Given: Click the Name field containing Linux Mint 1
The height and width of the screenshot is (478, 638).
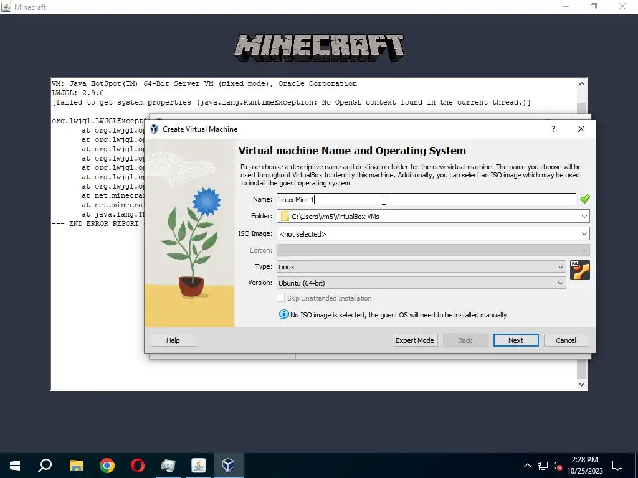Looking at the screenshot, I should [x=426, y=199].
